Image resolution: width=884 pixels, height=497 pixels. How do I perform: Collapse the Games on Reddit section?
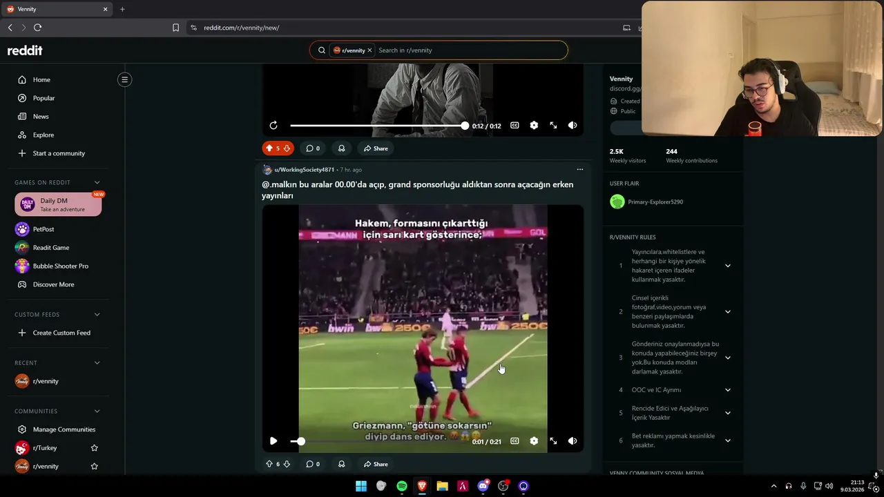(x=97, y=182)
